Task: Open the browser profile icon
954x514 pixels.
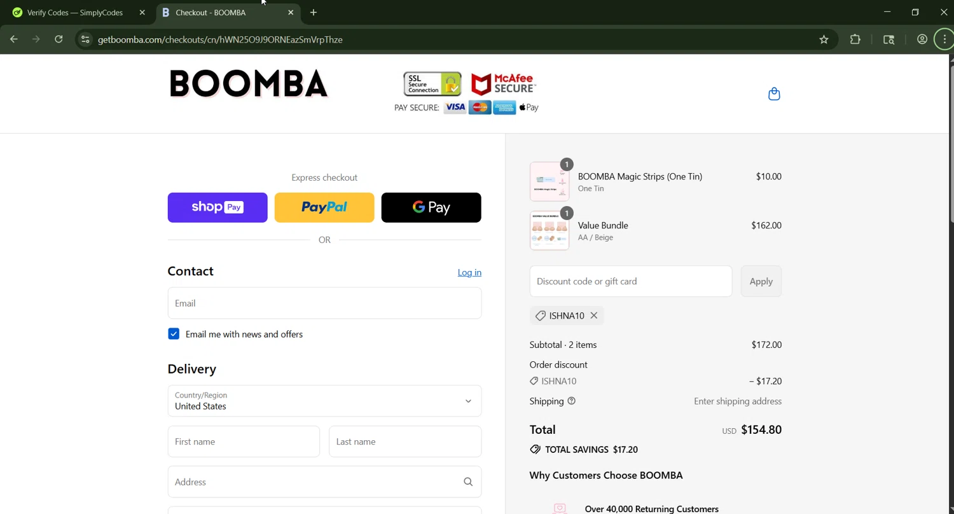Action: click(x=922, y=39)
